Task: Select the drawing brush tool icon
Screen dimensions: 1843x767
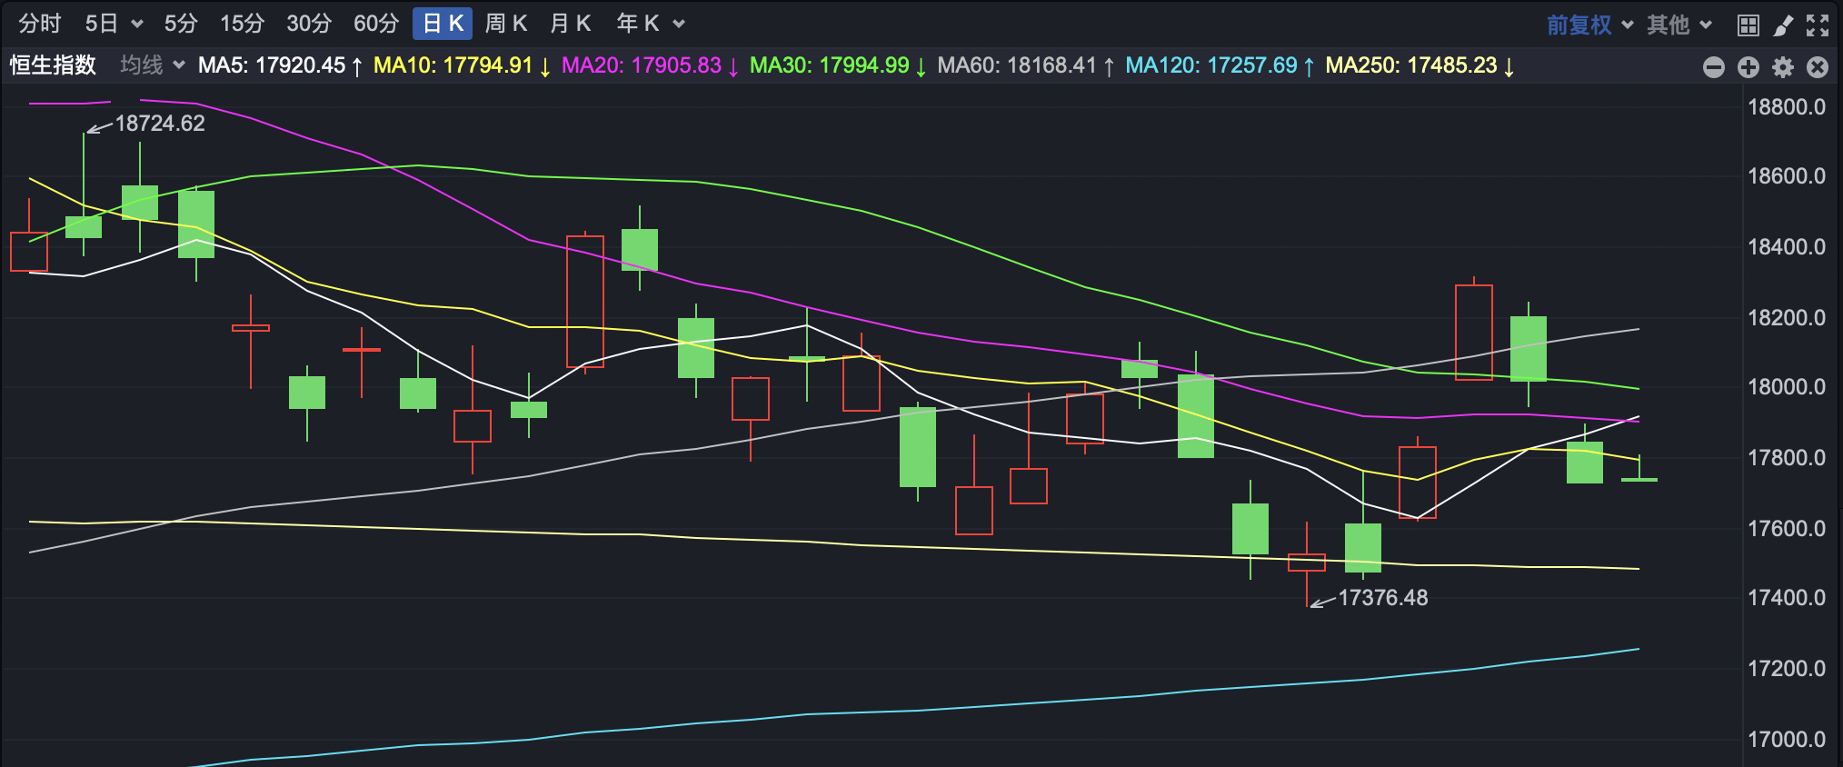Action: (1783, 25)
